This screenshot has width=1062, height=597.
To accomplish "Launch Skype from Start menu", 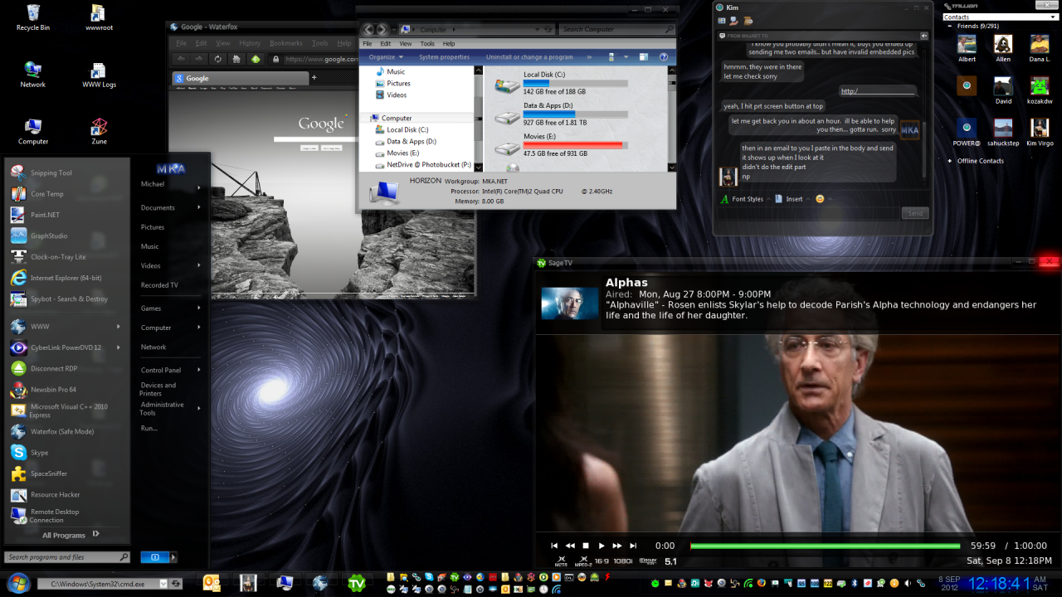I will 66,453.
